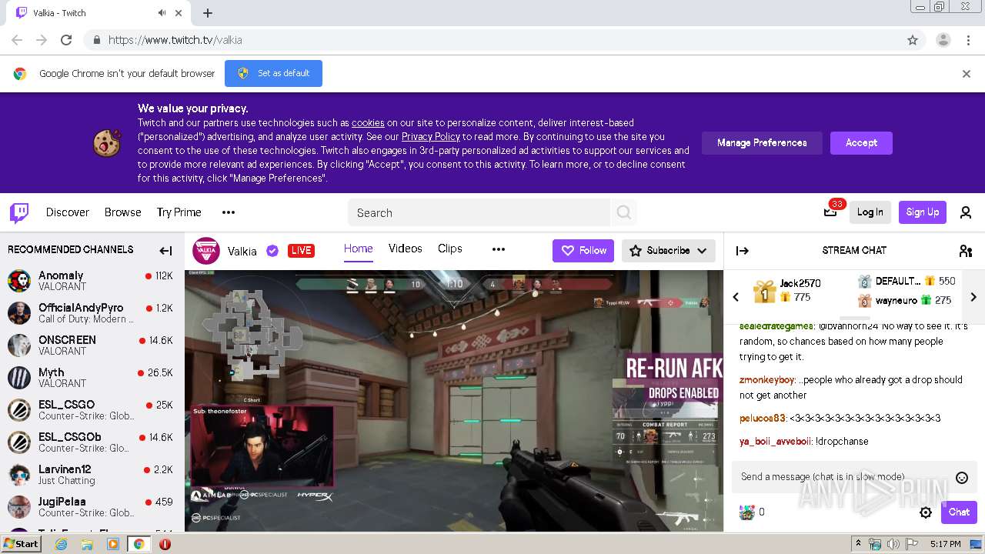Show previous gifters in the leaderboard
Screen dimensions: 985x554
click(736, 297)
